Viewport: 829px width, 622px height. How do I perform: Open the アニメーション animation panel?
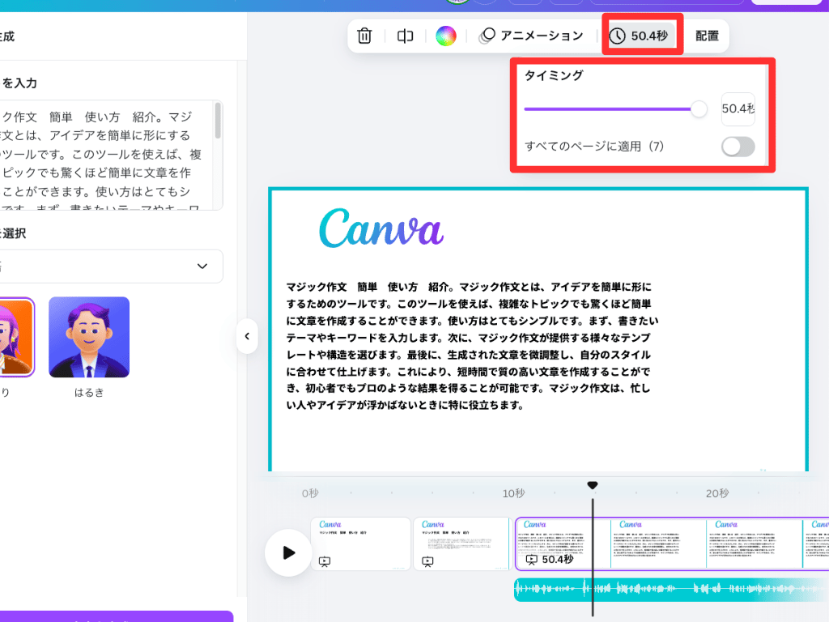coord(531,36)
